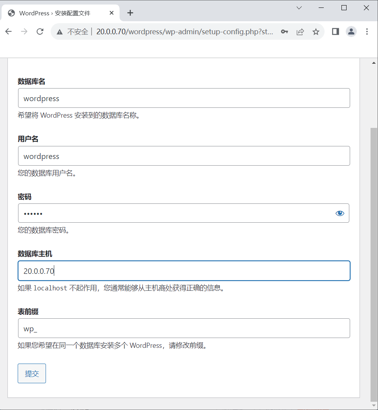Viewport: 378px width, 410px height.
Task: Open a new browser tab
Action: [130, 13]
